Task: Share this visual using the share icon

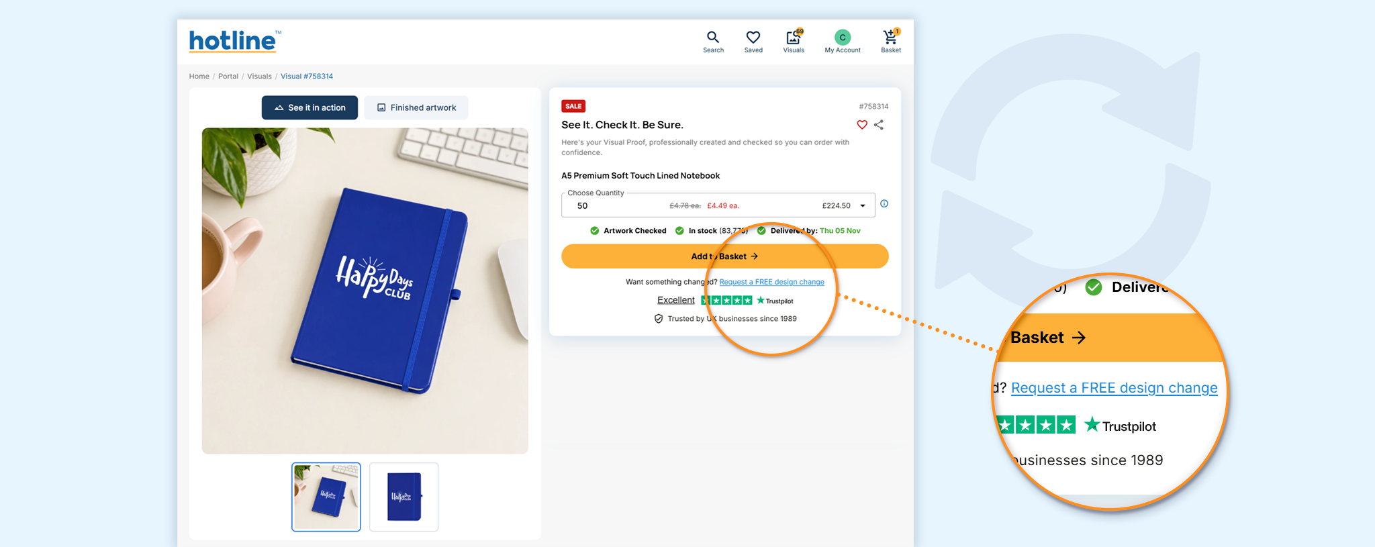Action: [879, 125]
